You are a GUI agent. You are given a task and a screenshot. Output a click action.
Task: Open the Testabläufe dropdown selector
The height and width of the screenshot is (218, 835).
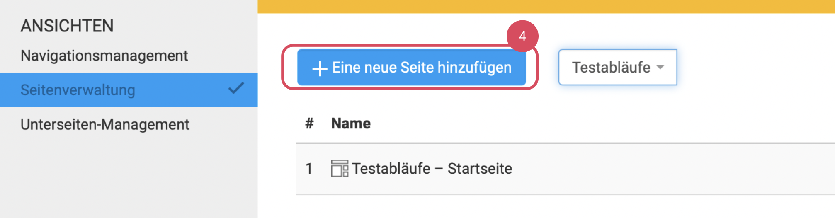611,67
